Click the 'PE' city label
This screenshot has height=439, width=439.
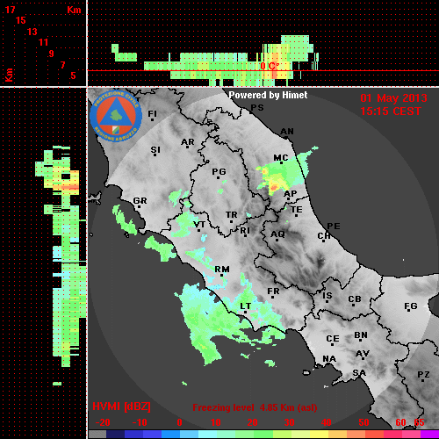(334, 227)
